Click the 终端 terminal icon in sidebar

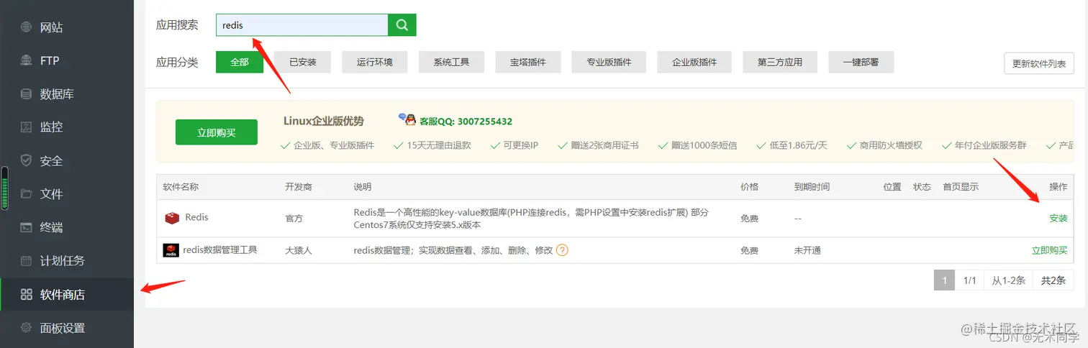pos(27,227)
